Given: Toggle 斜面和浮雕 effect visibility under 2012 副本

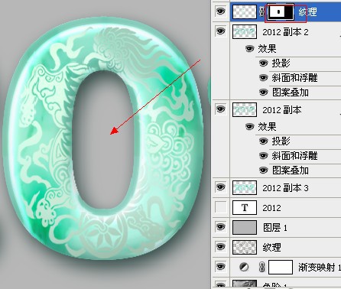Looking at the screenshot, I should click(x=263, y=155).
